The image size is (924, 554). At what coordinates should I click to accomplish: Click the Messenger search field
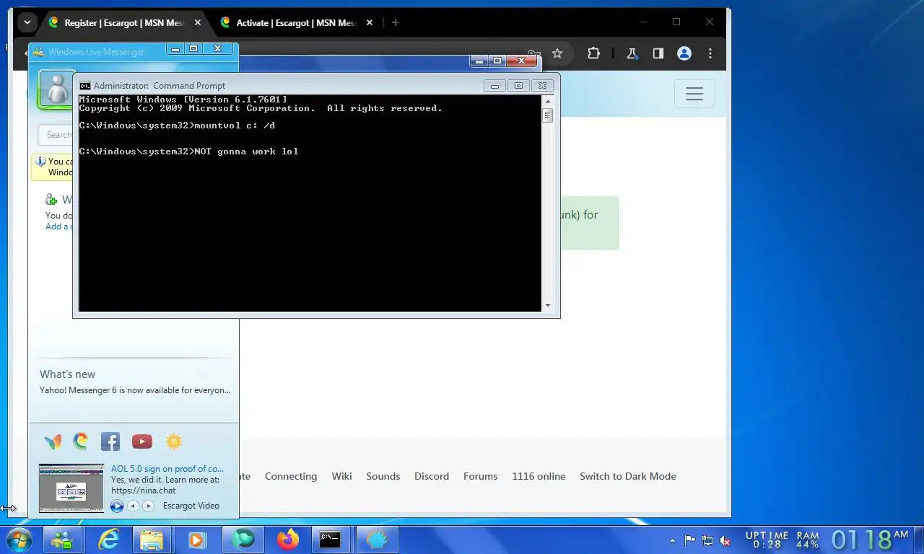(55, 135)
